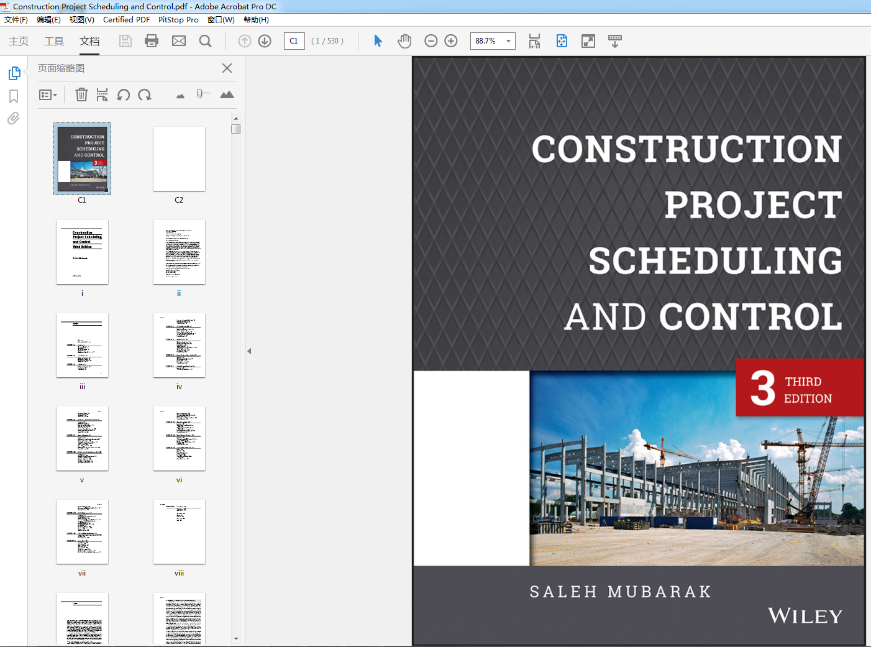Screen dimensions: 871x647
Task: Switch to 工具 tab
Action: click(54, 41)
